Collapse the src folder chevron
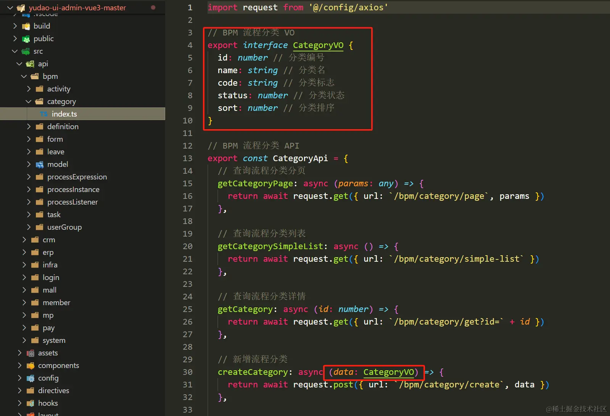Image resolution: width=610 pixels, height=416 pixels. 15,51
